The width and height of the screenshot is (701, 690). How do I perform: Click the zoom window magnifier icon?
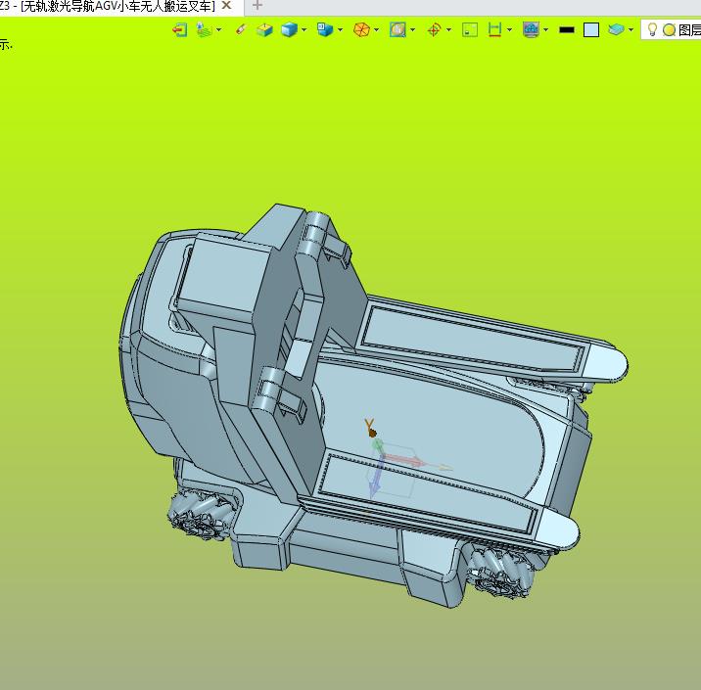point(397,30)
